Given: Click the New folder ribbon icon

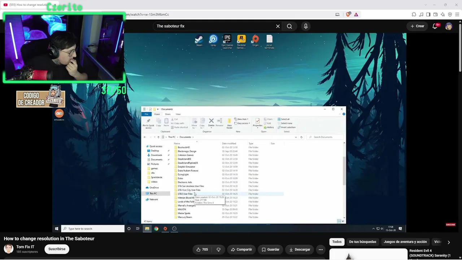Looking at the screenshot, I should (229, 123).
